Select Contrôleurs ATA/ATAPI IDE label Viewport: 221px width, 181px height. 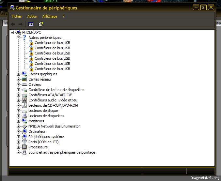point(50,95)
